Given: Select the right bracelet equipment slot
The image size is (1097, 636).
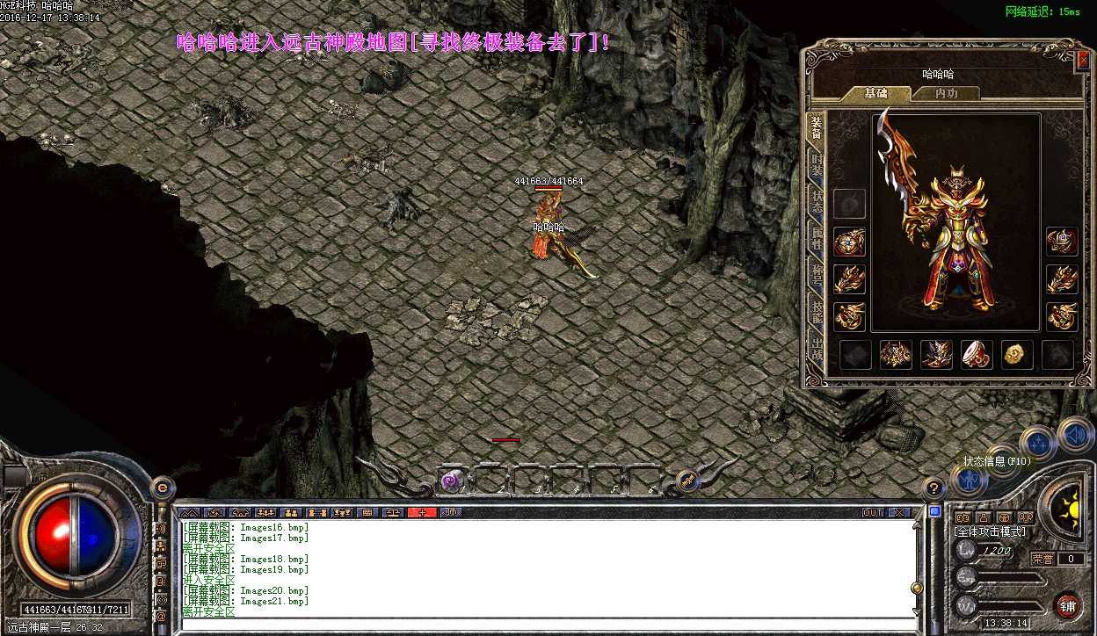Looking at the screenshot, I should (1062, 279).
